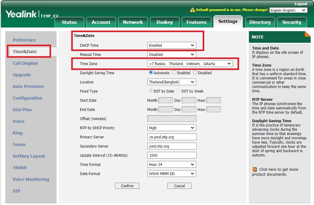
Task: Select Enabled Daylight Saving Time radio
Action: pos(175,73)
